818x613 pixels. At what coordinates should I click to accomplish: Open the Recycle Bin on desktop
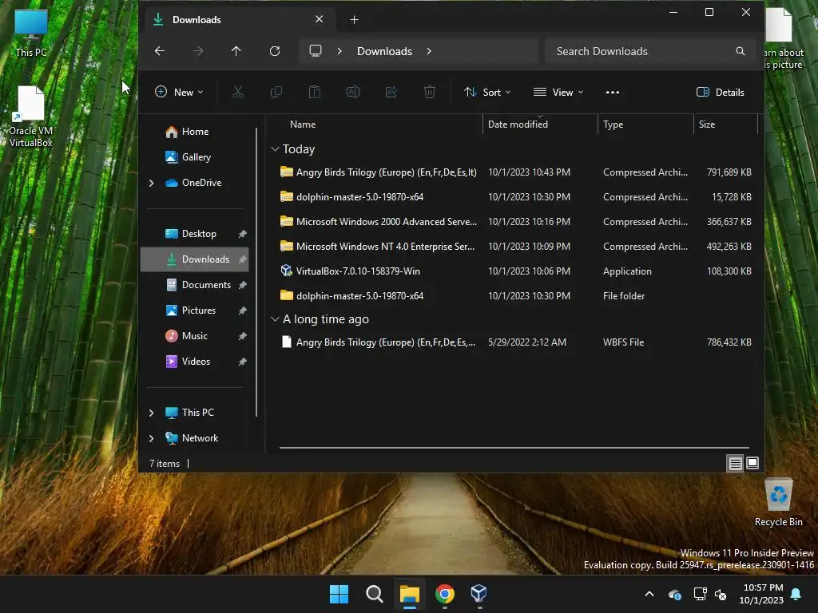[778, 503]
